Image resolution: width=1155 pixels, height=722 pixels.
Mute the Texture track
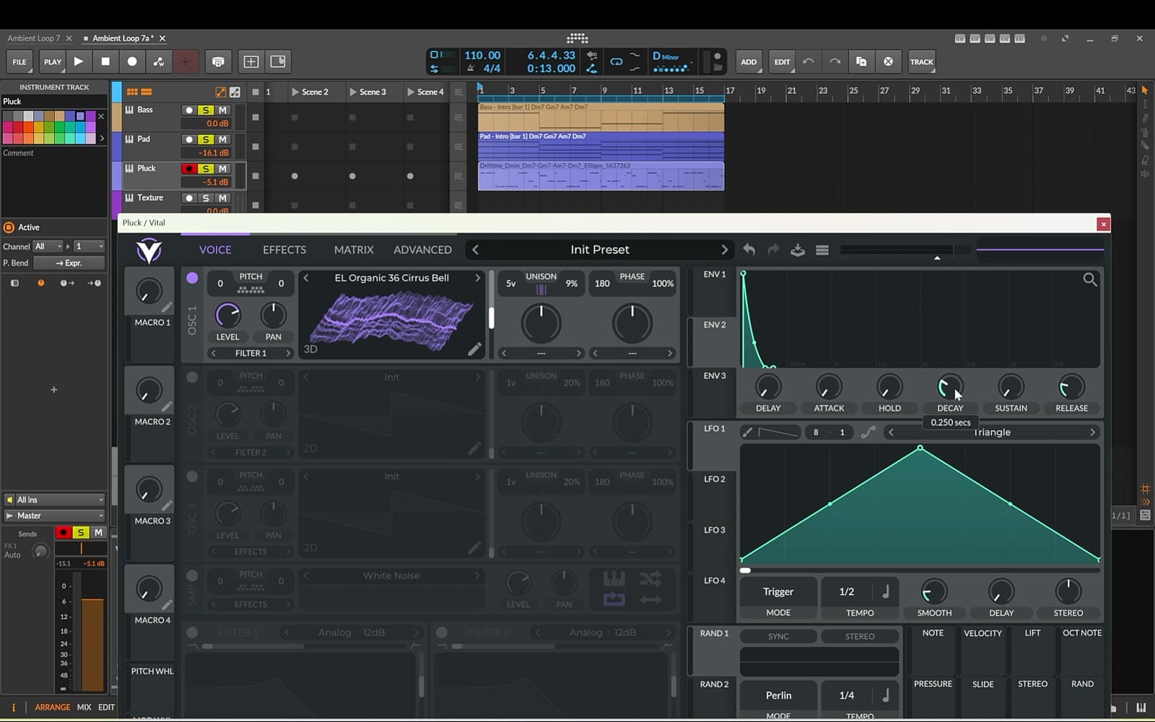[x=223, y=198]
